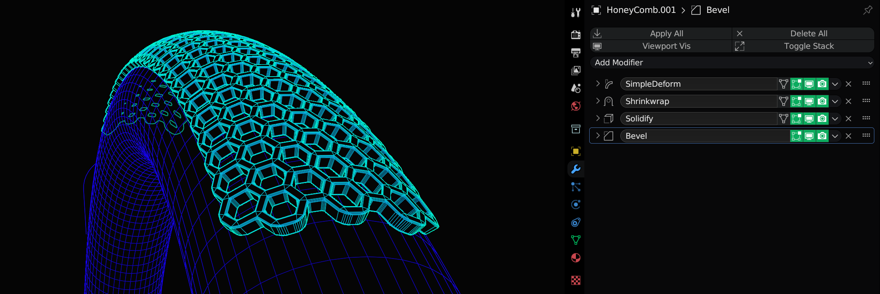Open the Scene properties tab

pos(576,88)
